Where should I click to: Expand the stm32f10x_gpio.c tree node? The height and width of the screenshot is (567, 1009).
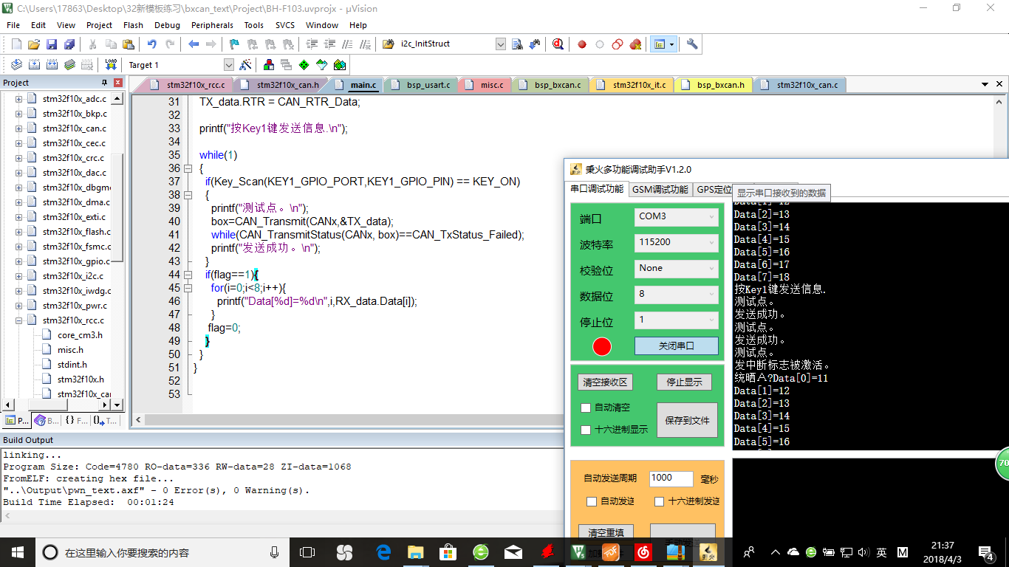click(x=19, y=261)
